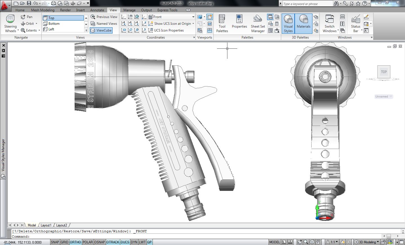Image resolution: width=405 pixels, height=245 pixels.
Task: Click the Tile Vertically windows icon
Action: 343,24
